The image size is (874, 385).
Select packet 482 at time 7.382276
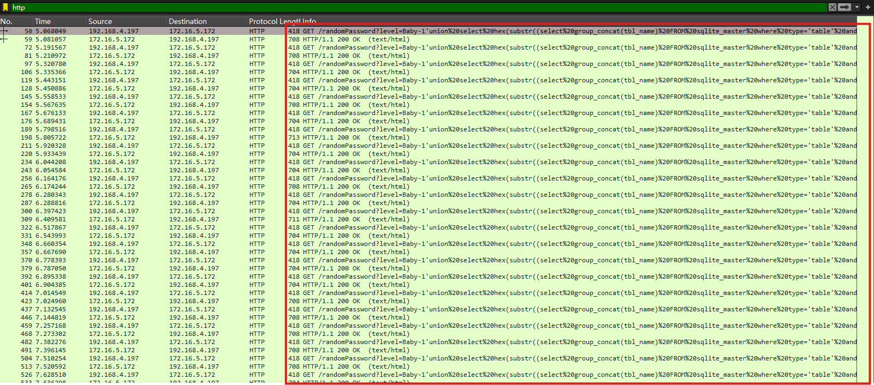point(429,342)
